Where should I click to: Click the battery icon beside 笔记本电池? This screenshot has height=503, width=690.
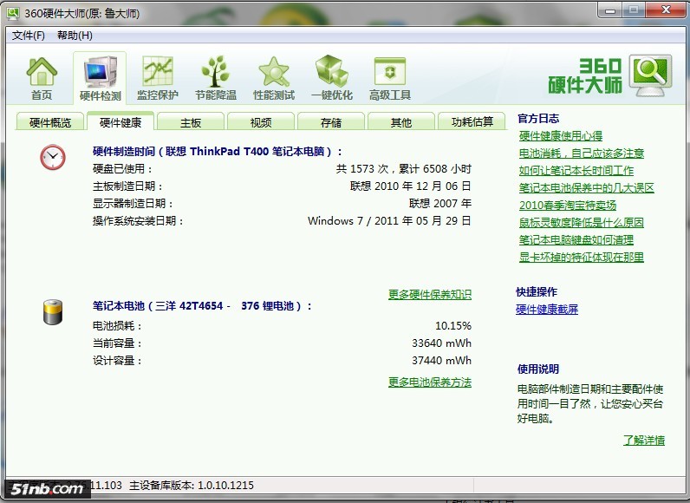53,312
